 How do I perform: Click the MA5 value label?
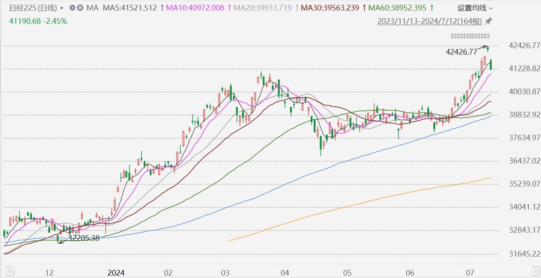pyautogui.click(x=130, y=8)
